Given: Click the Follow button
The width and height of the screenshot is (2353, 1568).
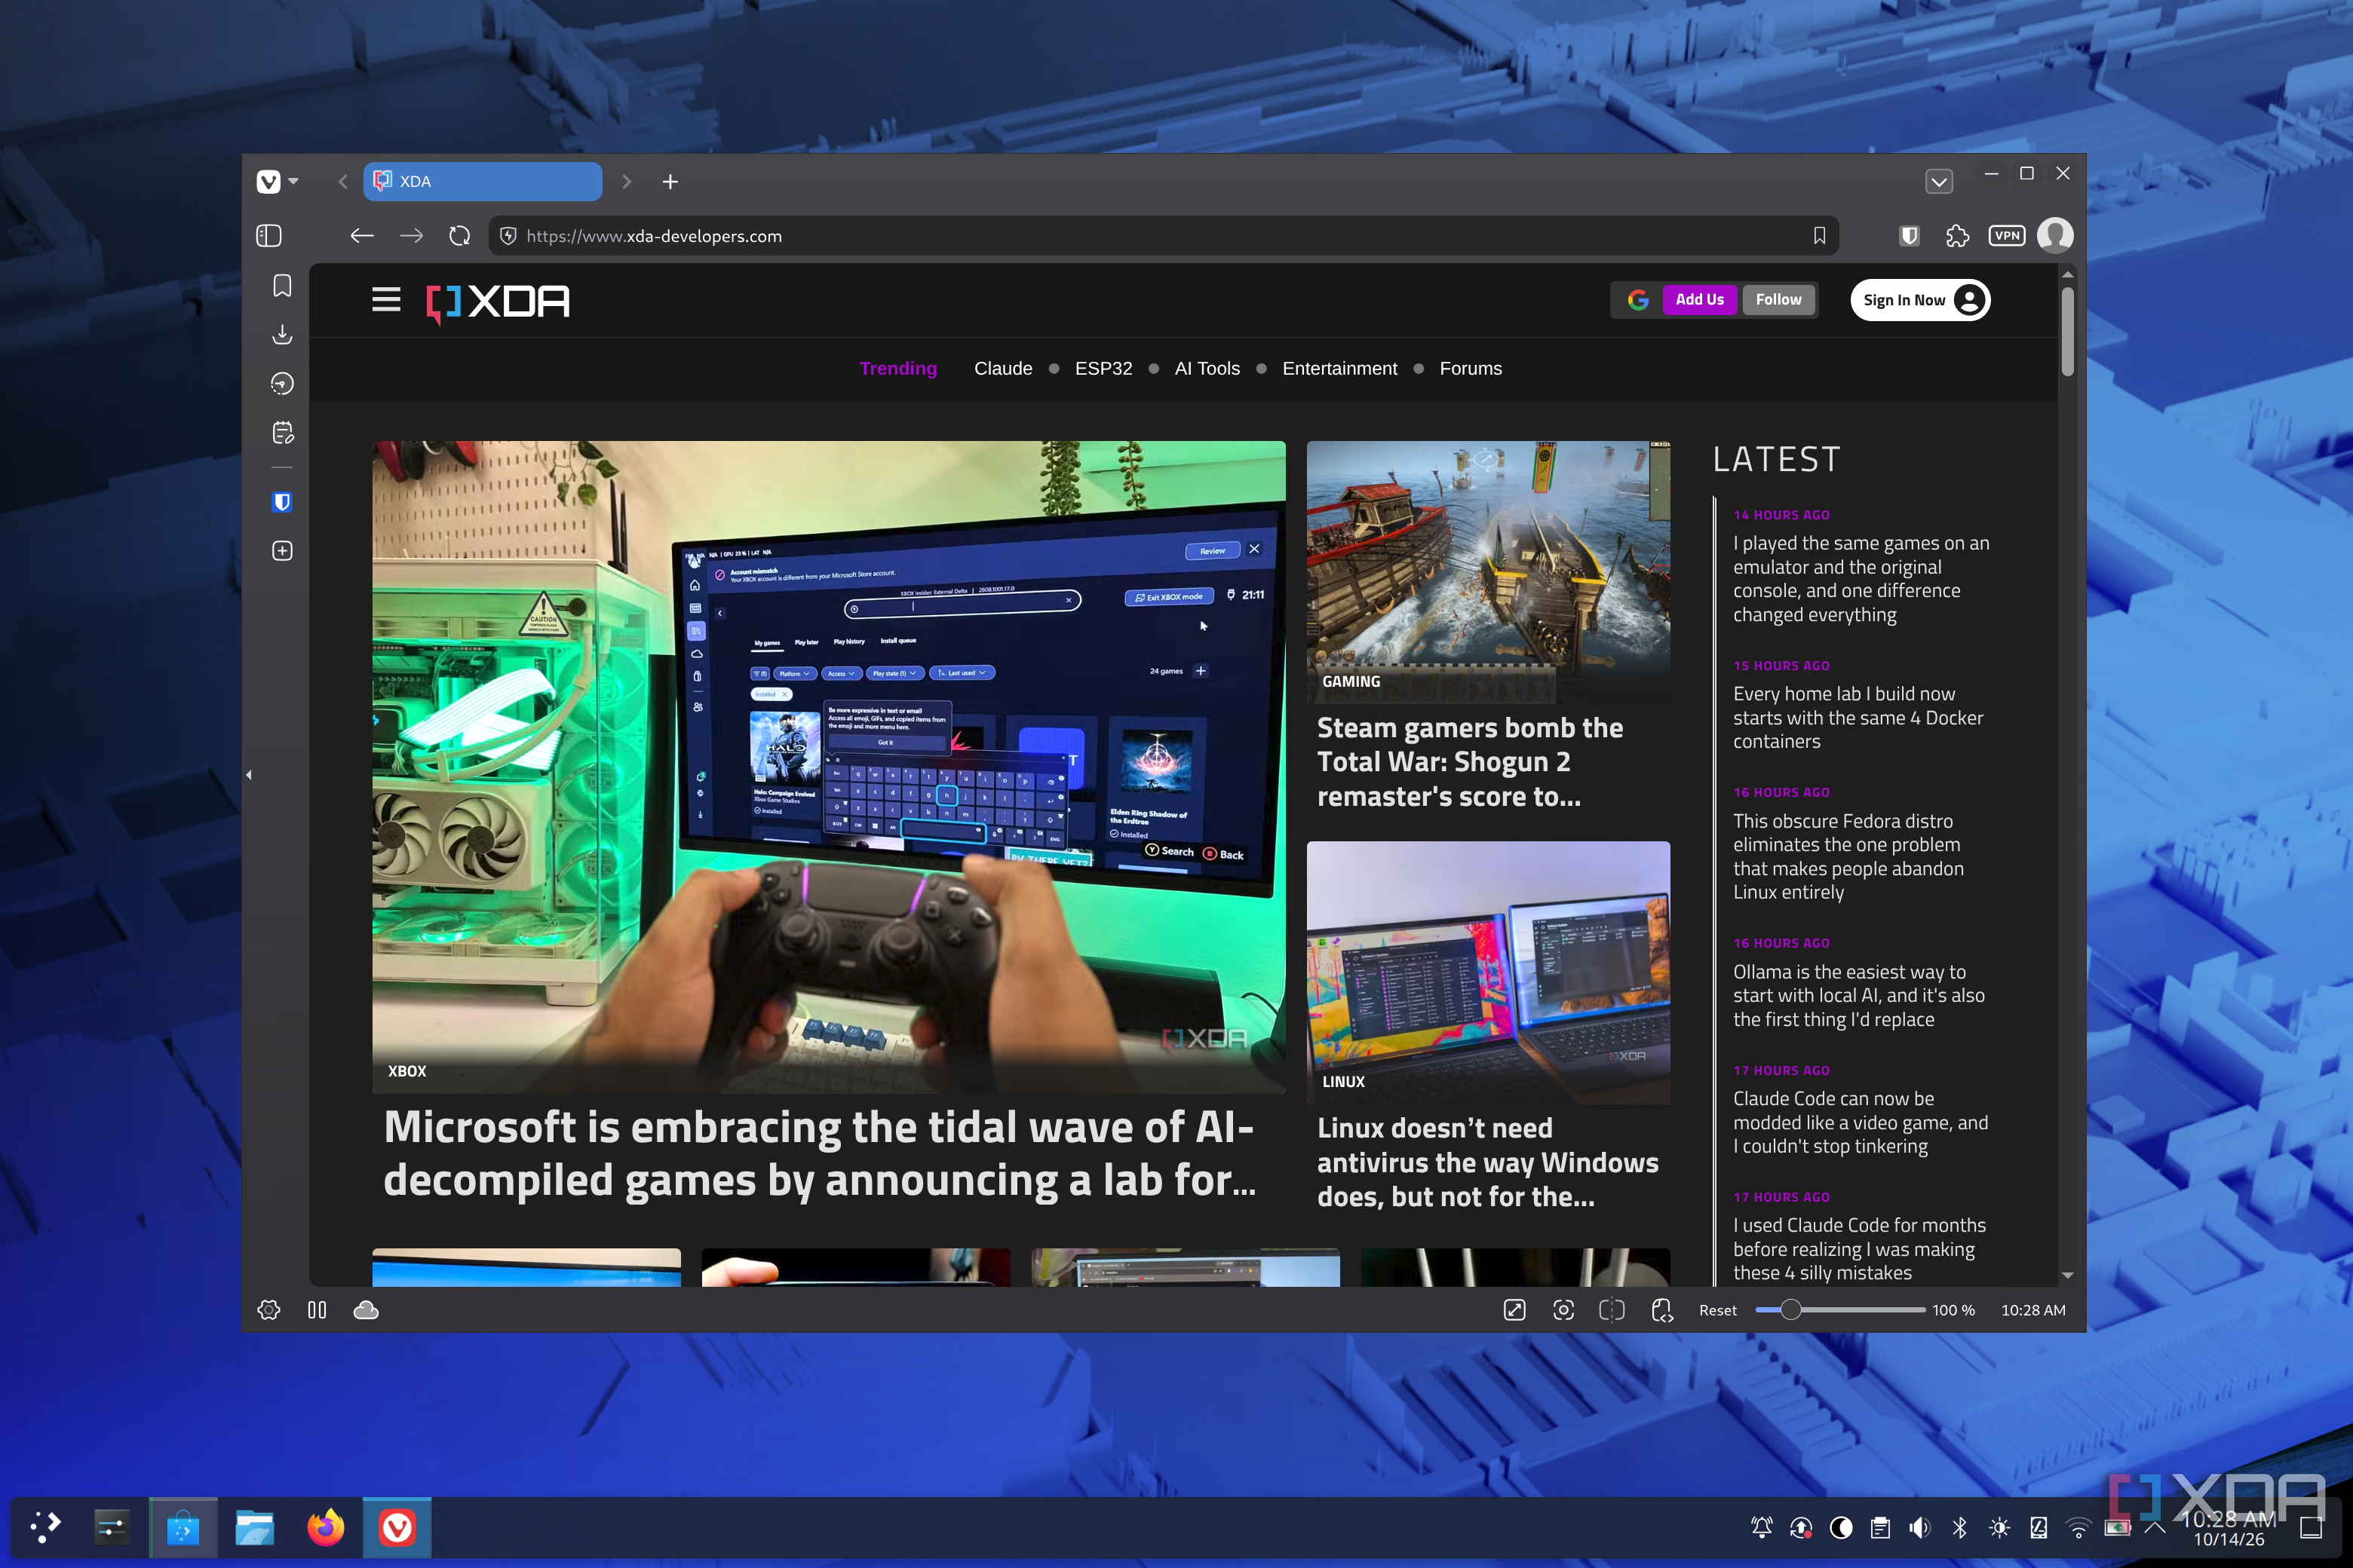Looking at the screenshot, I should tap(1778, 300).
